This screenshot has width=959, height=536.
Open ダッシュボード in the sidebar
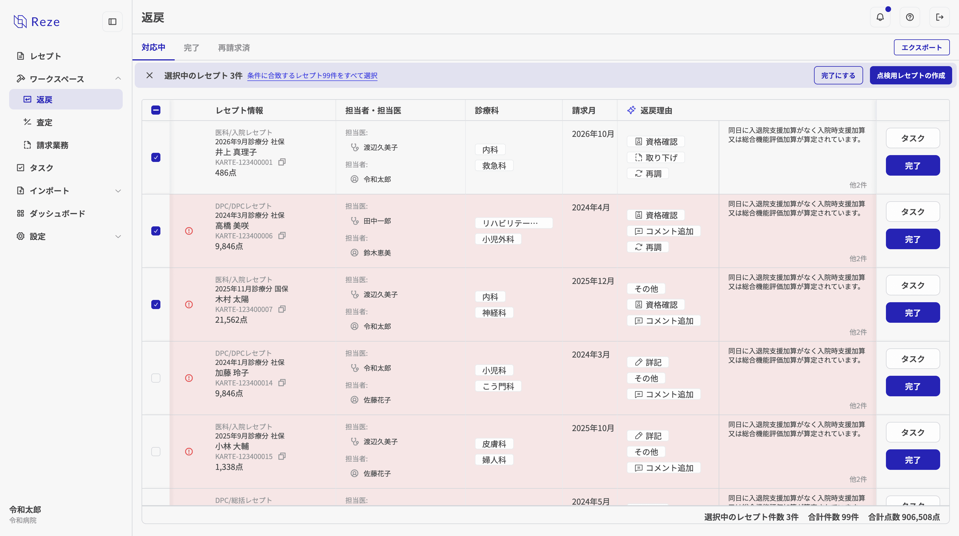66,214
